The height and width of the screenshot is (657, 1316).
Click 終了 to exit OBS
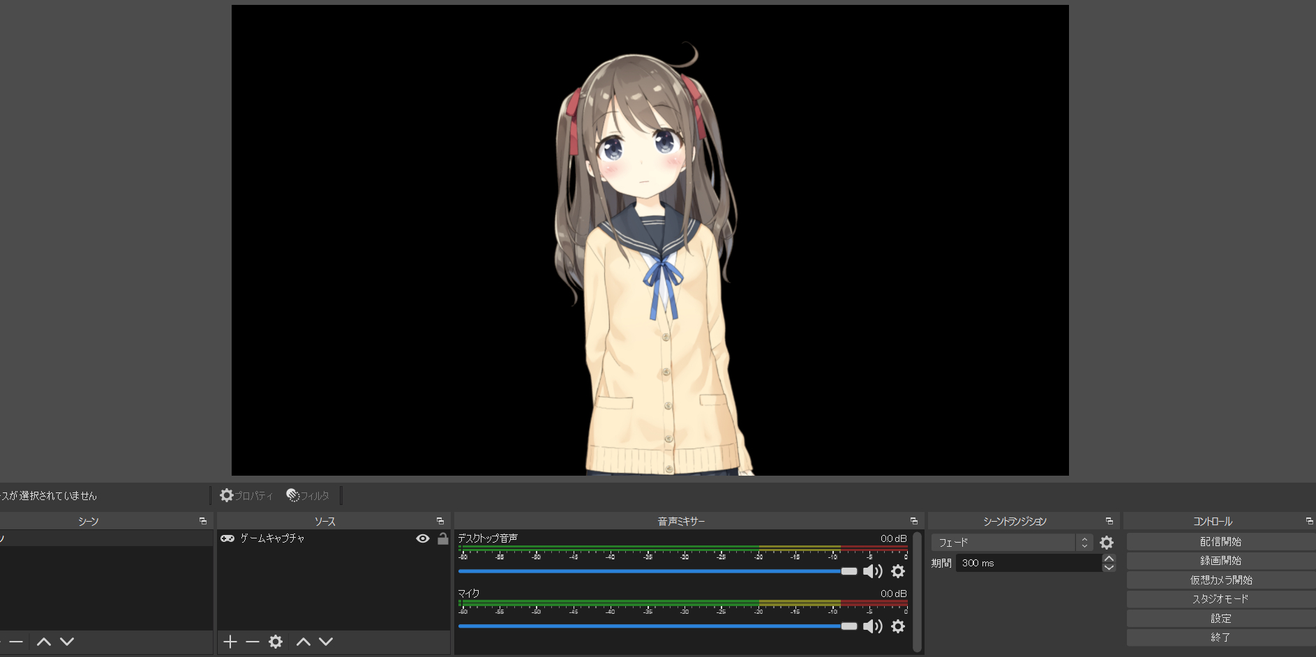[x=1221, y=637]
